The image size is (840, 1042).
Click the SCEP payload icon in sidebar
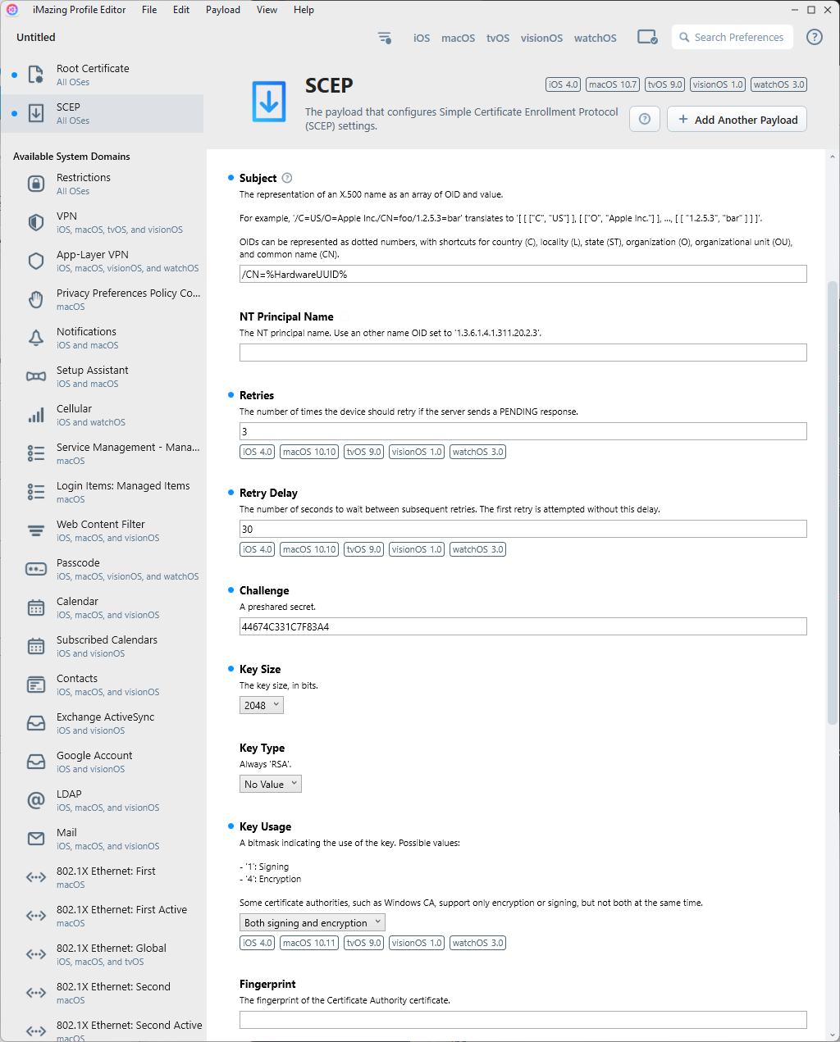point(36,113)
